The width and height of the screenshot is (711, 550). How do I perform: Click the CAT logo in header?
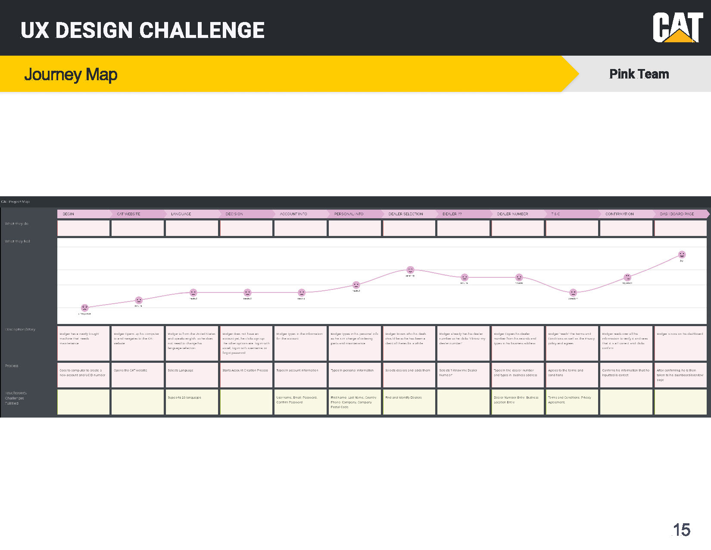pyautogui.click(x=678, y=28)
